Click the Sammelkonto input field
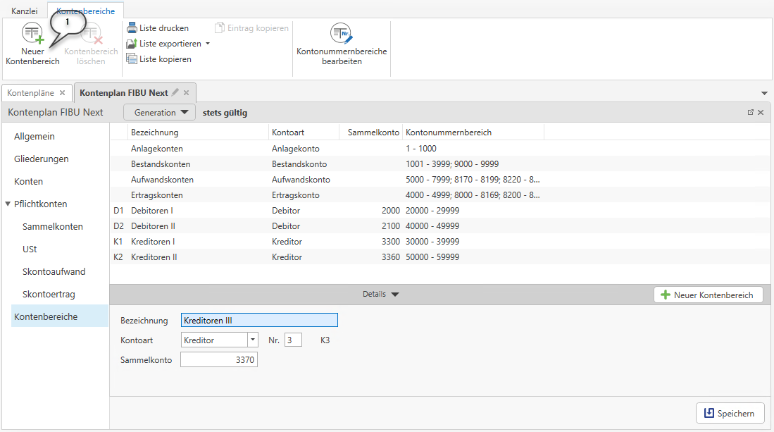Image resolution: width=774 pixels, height=432 pixels. [219, 360]
